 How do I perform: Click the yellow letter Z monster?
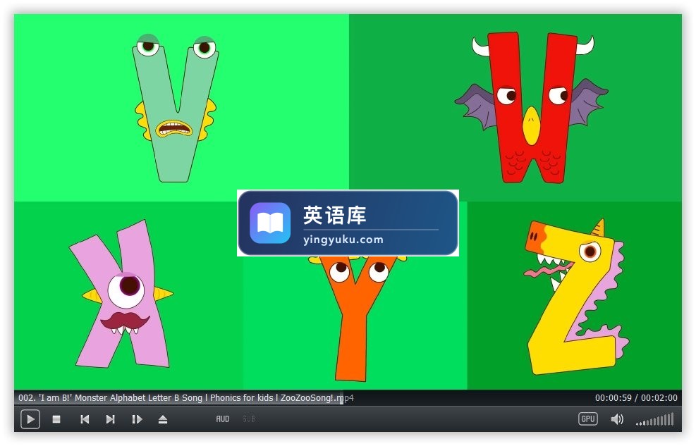coord(576,297)
